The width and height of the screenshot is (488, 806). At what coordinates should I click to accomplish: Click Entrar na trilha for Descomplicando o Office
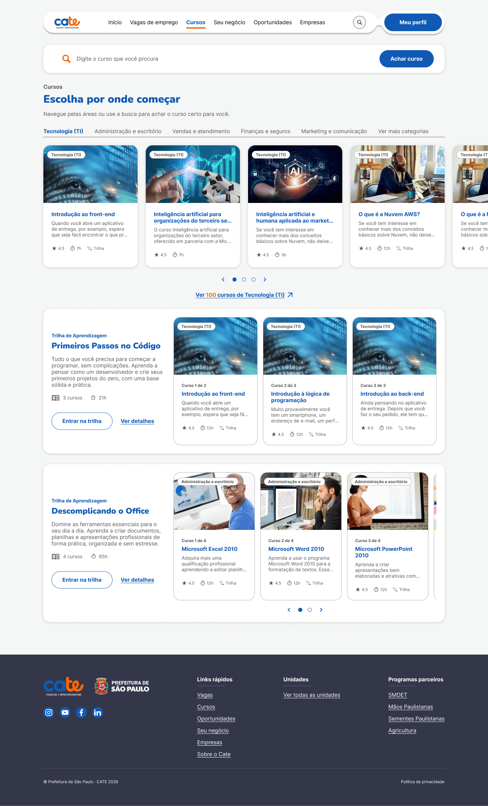[x=82, y=580]
